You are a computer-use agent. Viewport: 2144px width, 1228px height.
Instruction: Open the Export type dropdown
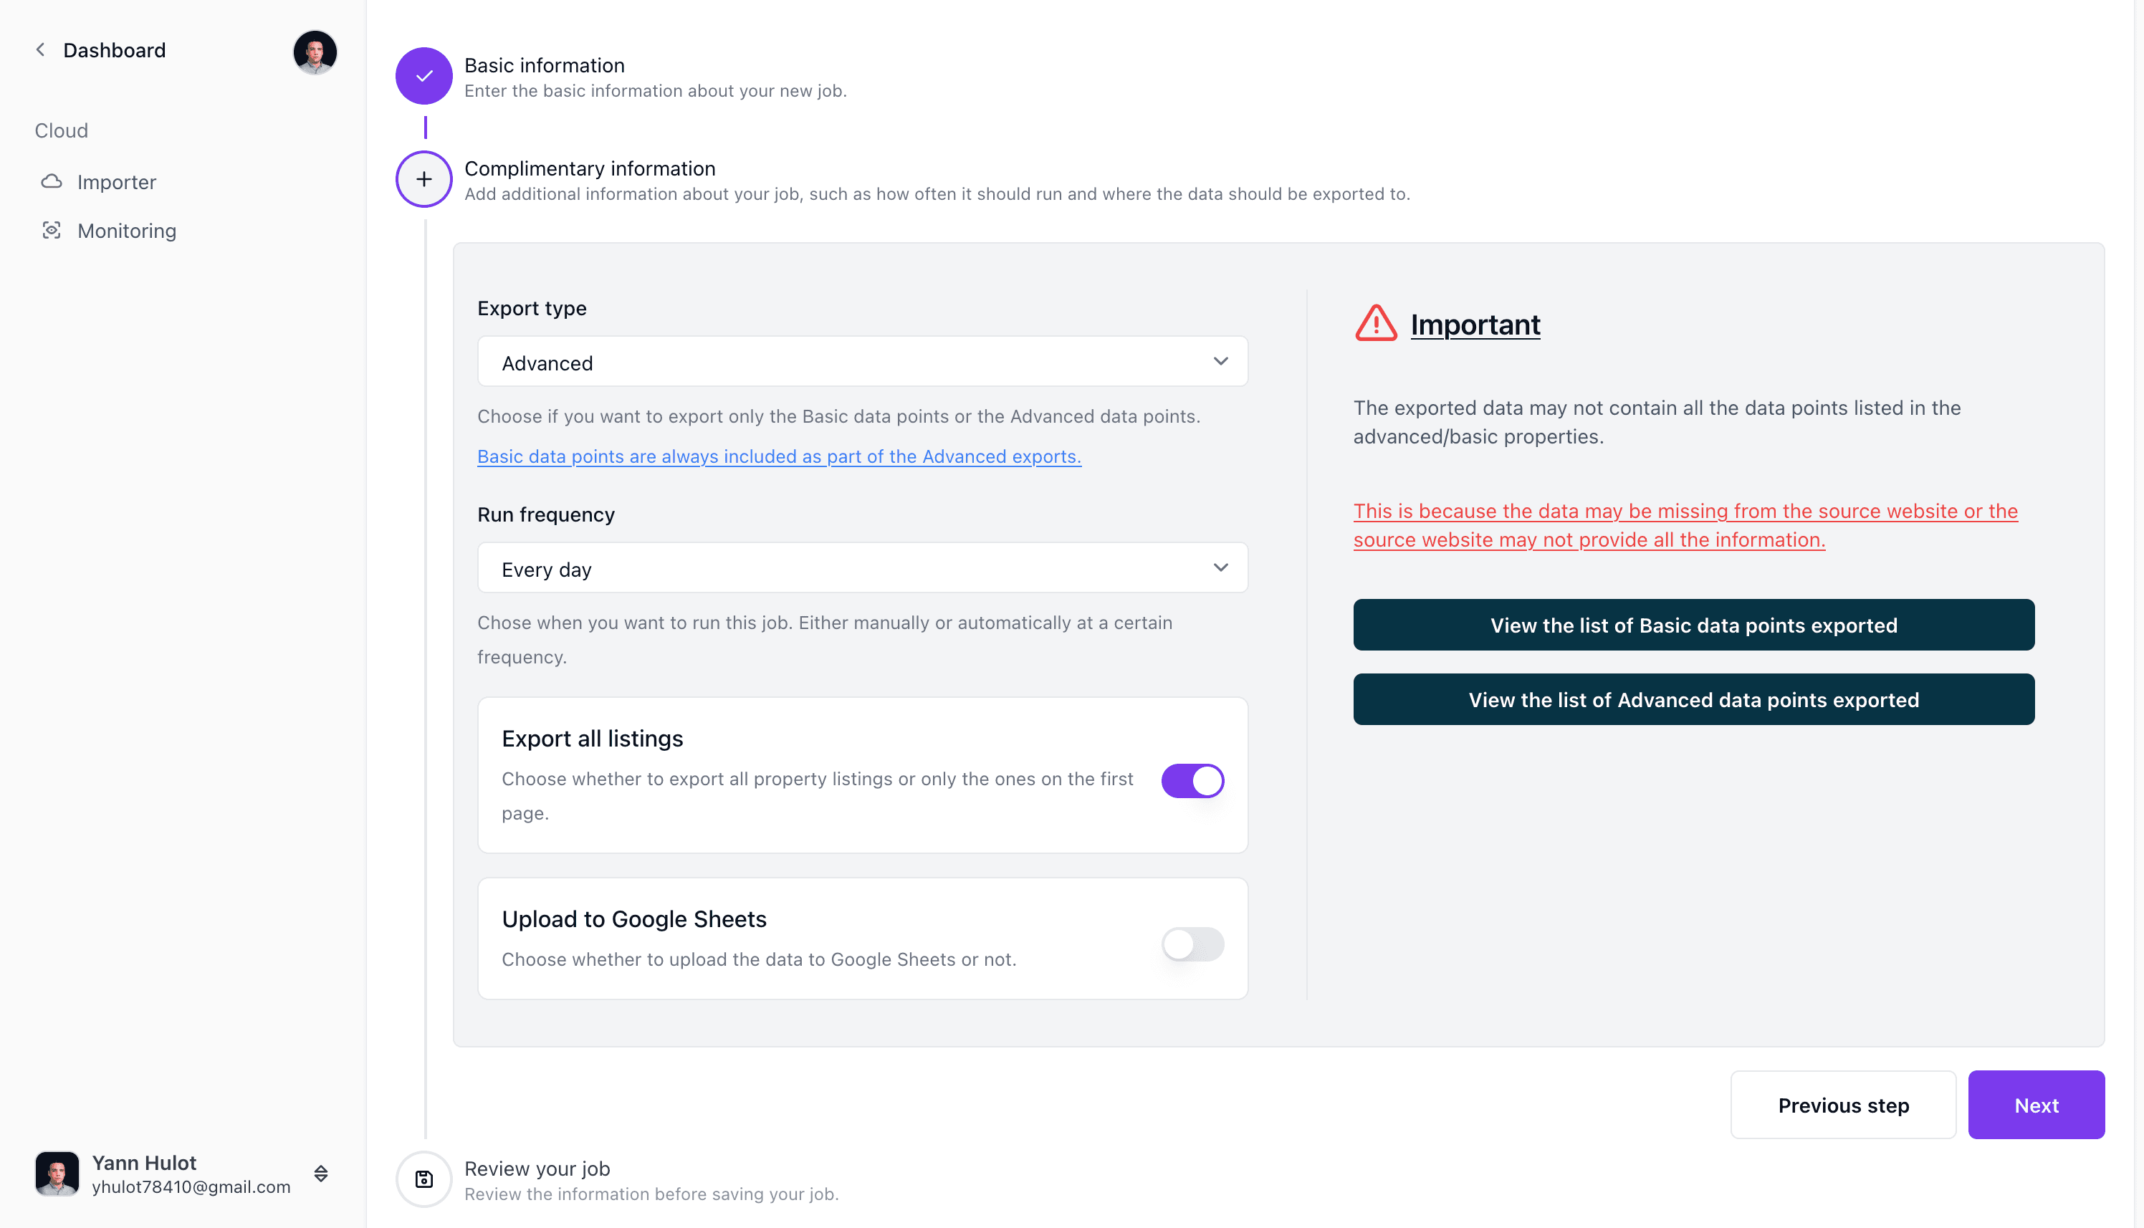862,362
